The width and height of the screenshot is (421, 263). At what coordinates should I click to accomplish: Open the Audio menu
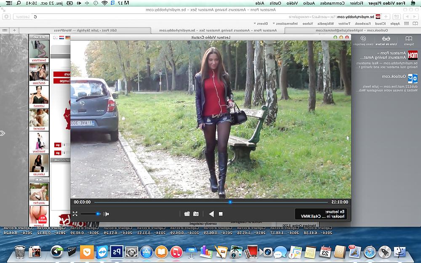(x=309, y=3)
